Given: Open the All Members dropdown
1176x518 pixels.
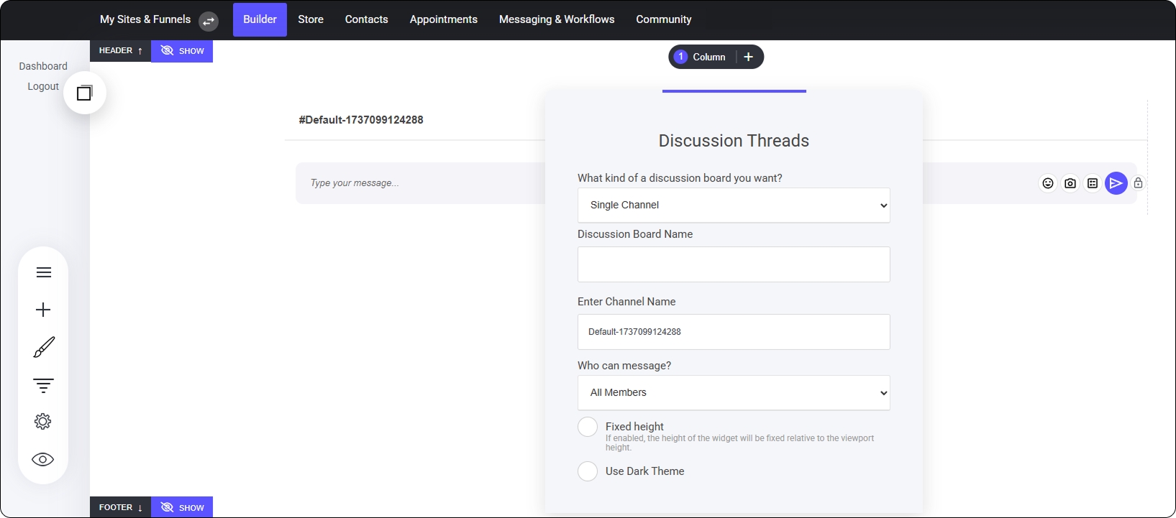Looking at the screenshot, I should (x=734, y=393).
